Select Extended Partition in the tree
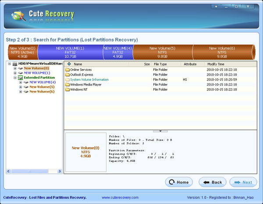The width and height of the screenshot is (263, 204). click(39, 78)
